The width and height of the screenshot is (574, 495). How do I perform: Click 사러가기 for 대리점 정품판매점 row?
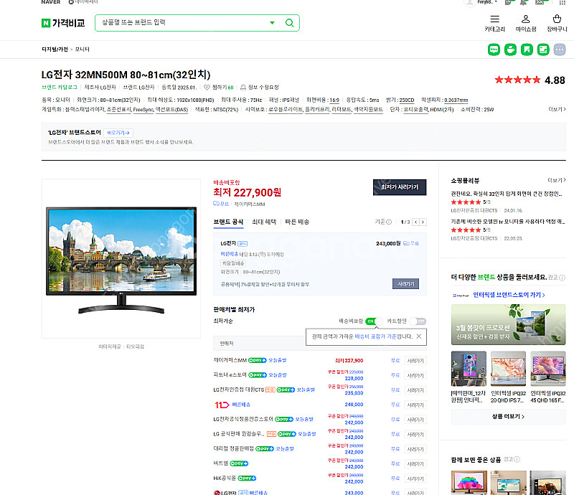(x=415, y=449)
